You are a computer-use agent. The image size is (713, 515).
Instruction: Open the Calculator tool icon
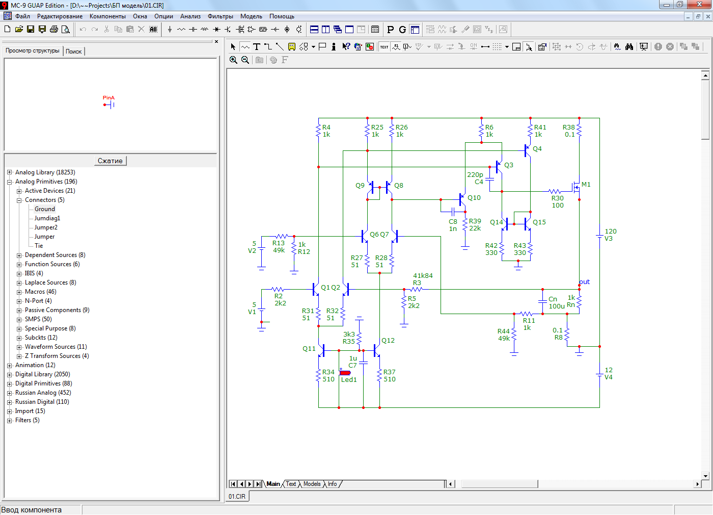click(x=375, y=30)
